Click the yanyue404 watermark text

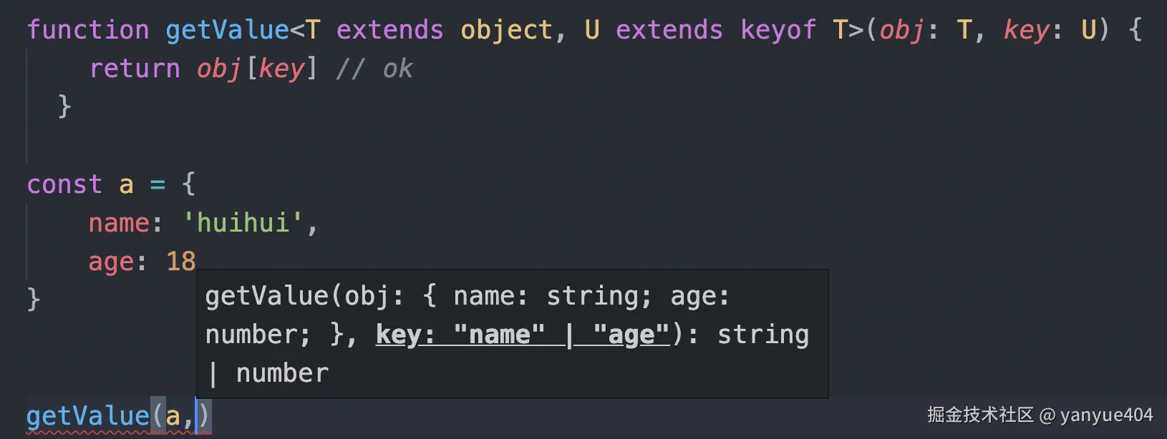tap(1106, 415)
